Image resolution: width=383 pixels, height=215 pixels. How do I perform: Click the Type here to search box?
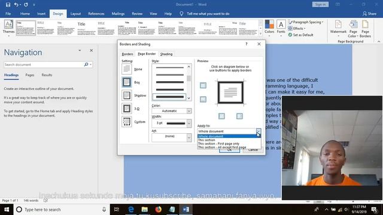coord(62,210)
